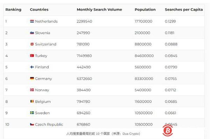Select the Switzerland country name
Image resolution: width=210 pixels, height=139 pixels.
pyautogui.click(x=45, y=44)
